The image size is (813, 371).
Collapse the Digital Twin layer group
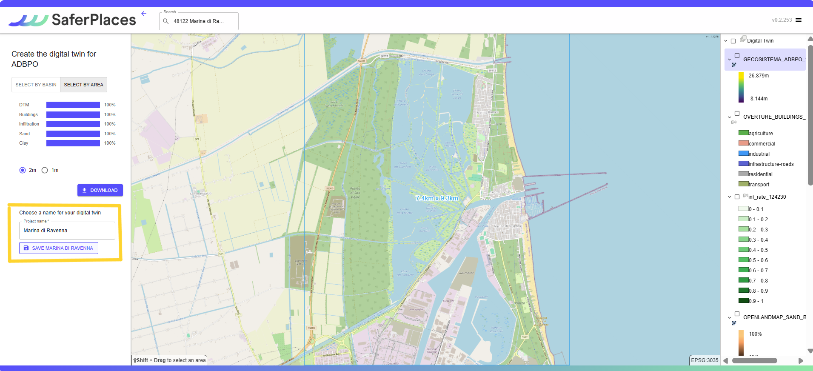pyautogui.click(x=726, y=41)
